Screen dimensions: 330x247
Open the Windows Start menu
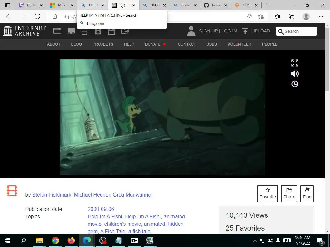8,241
